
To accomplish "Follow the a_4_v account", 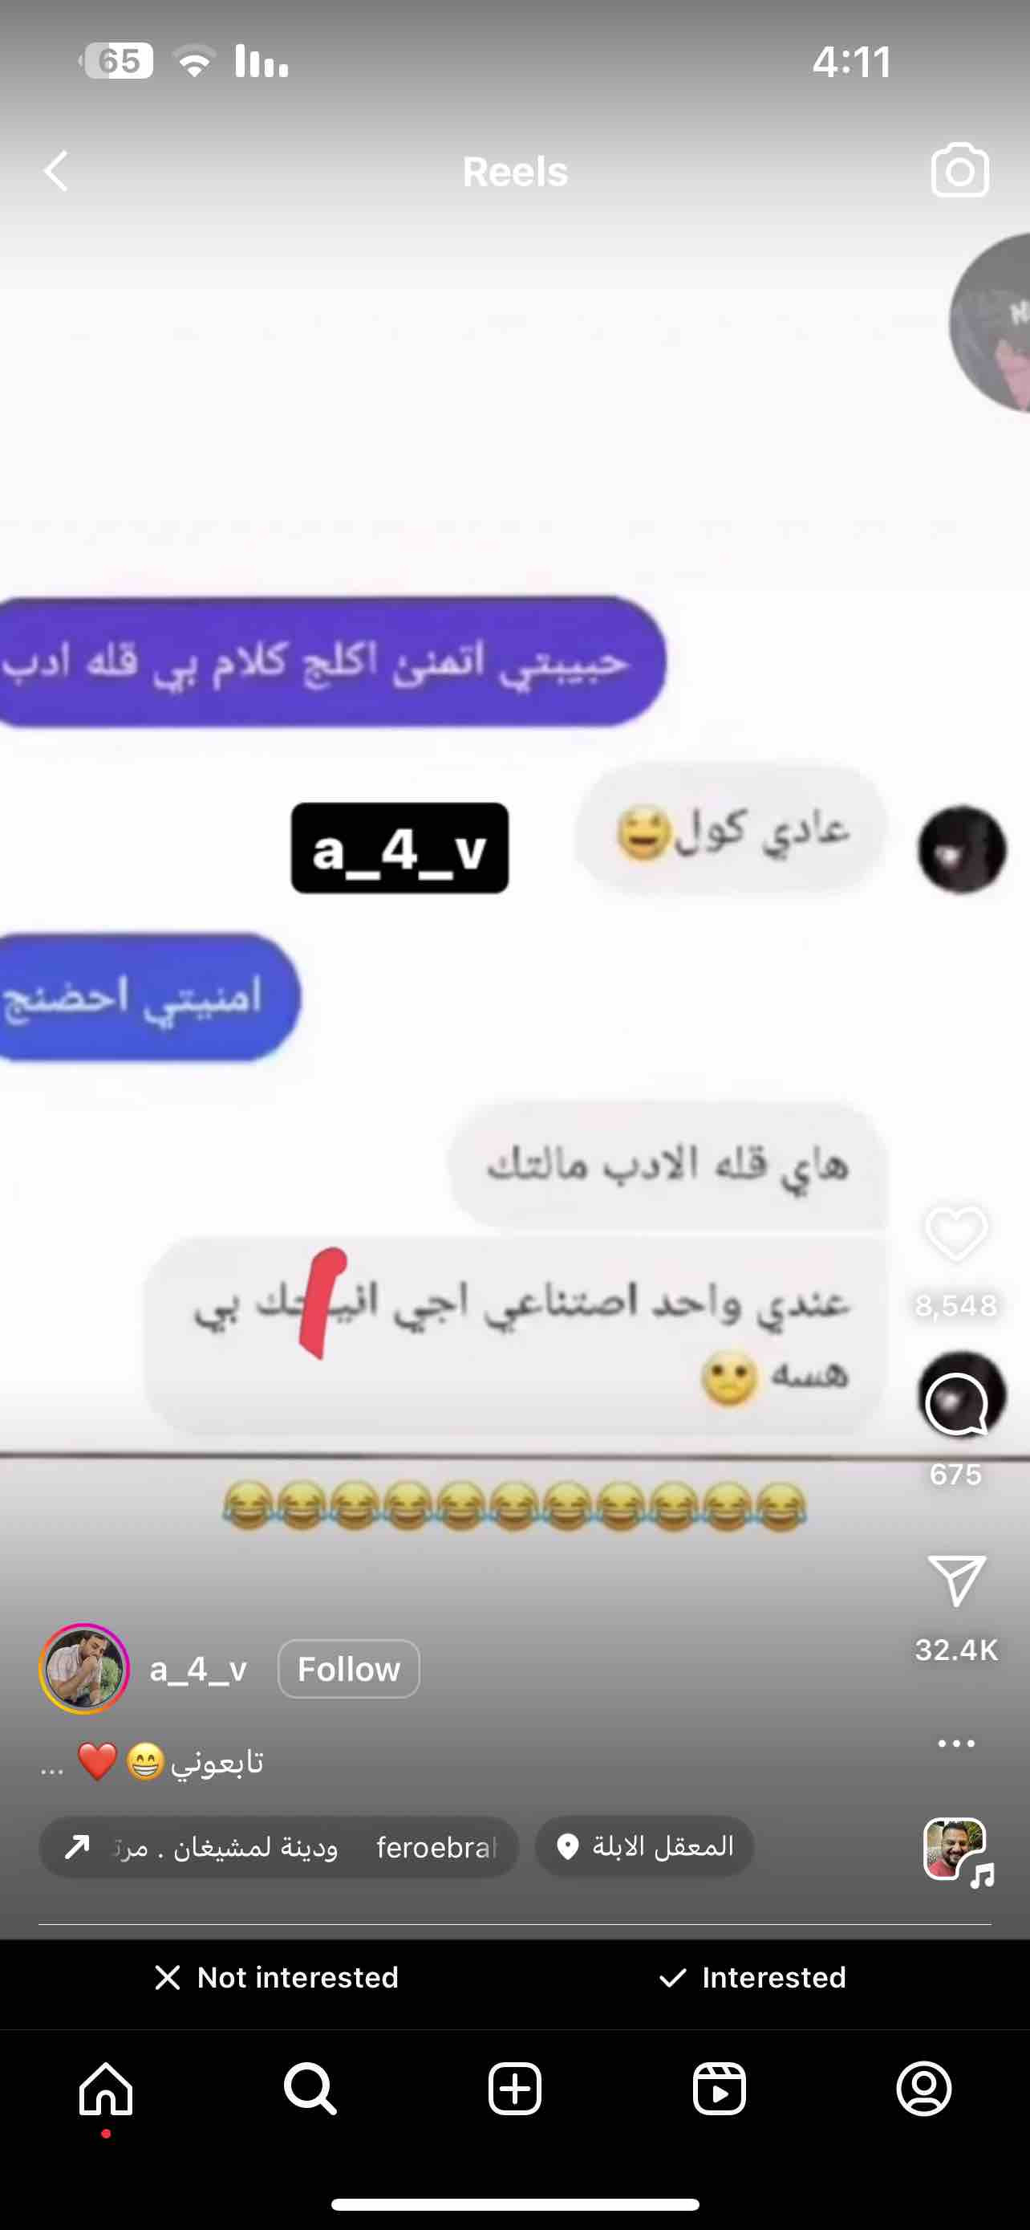I will click(348, 1668).
